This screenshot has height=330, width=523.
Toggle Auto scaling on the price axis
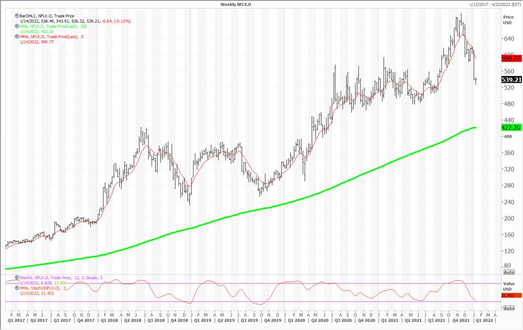pos(508,272)
